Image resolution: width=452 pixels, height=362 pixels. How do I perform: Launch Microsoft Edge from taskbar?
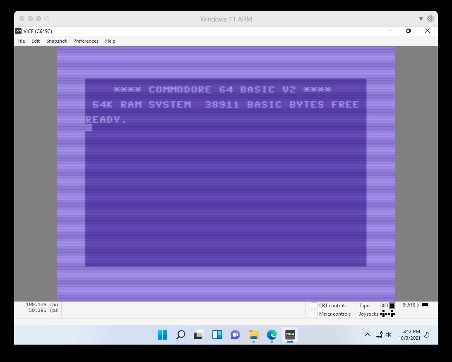(272, 335)
